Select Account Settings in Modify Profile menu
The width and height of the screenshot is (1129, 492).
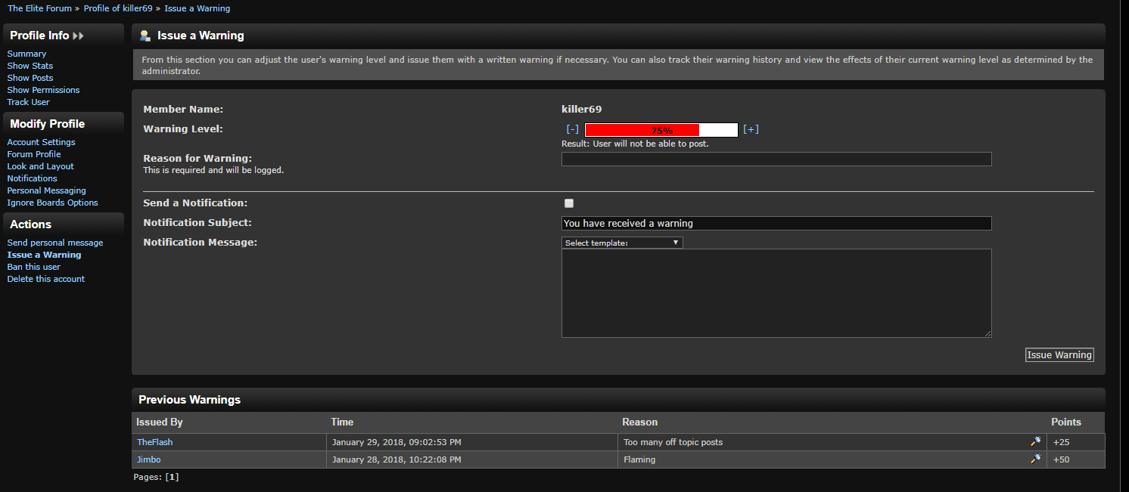point(42,142)
